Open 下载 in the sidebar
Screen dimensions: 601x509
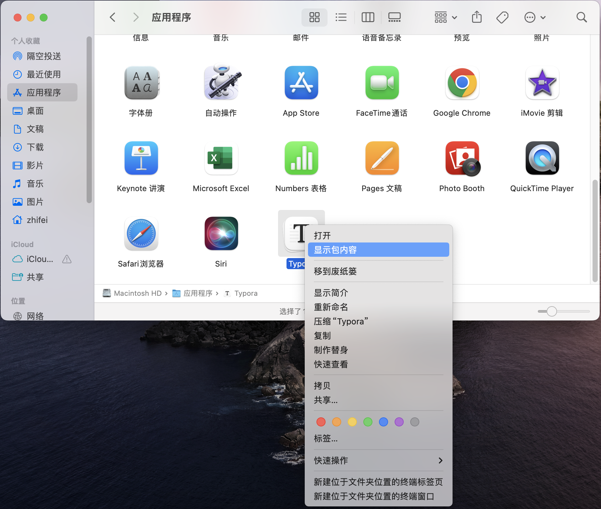point(42,147)
